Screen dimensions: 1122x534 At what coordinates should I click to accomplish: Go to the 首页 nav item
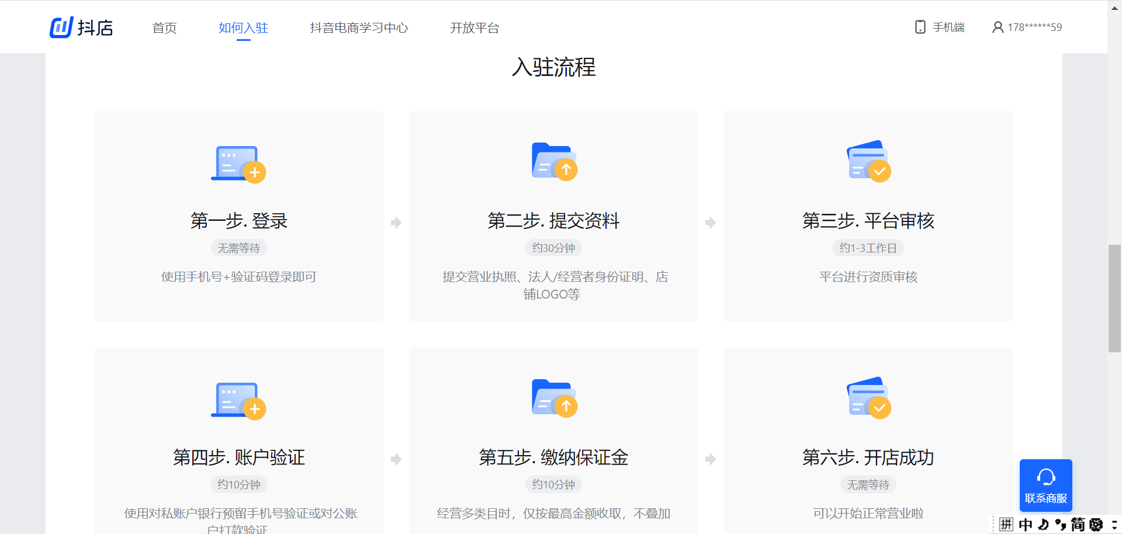[x=164, y=27]
